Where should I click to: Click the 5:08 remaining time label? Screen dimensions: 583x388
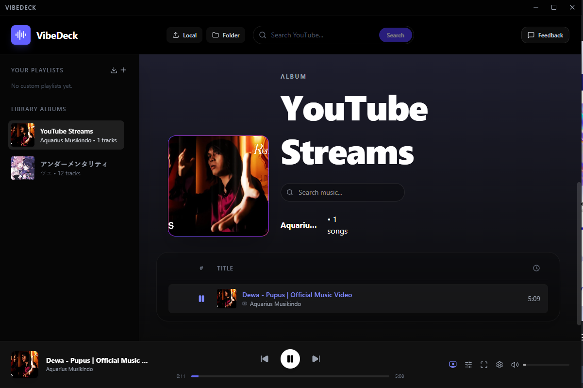pos(400,376)
